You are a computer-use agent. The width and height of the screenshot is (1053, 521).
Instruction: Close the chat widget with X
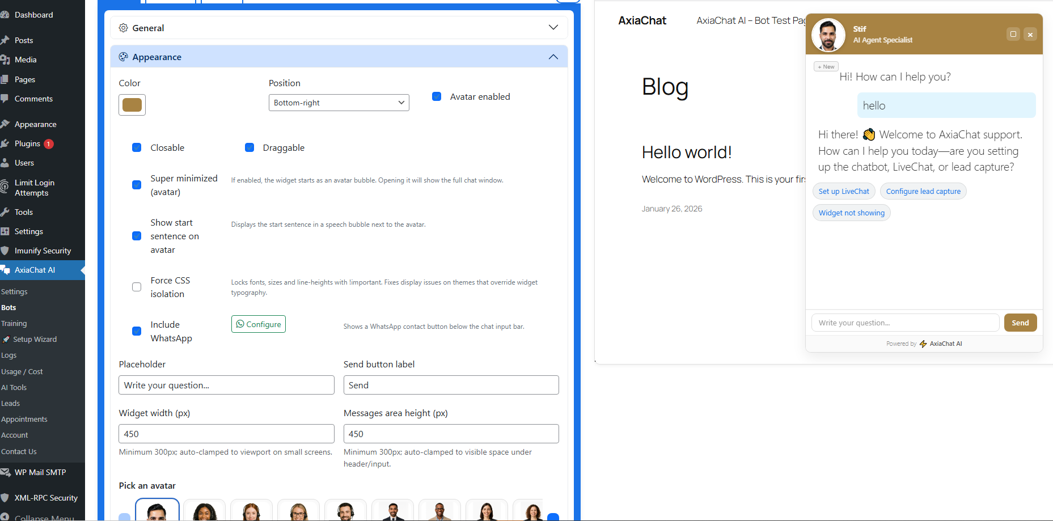1030,35
